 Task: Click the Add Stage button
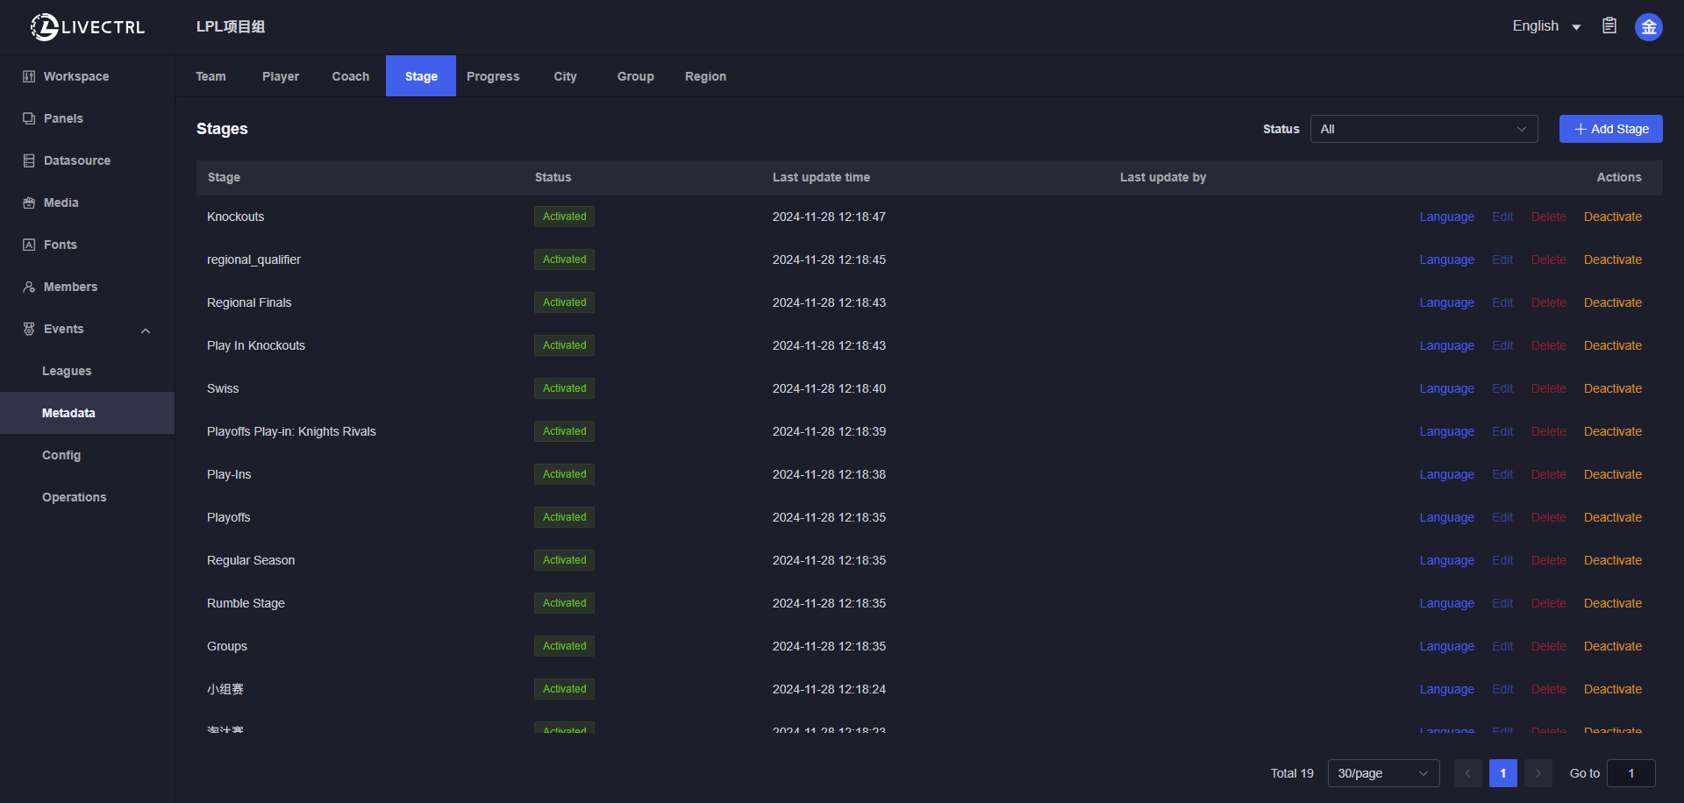click(x=1610, y=129)
